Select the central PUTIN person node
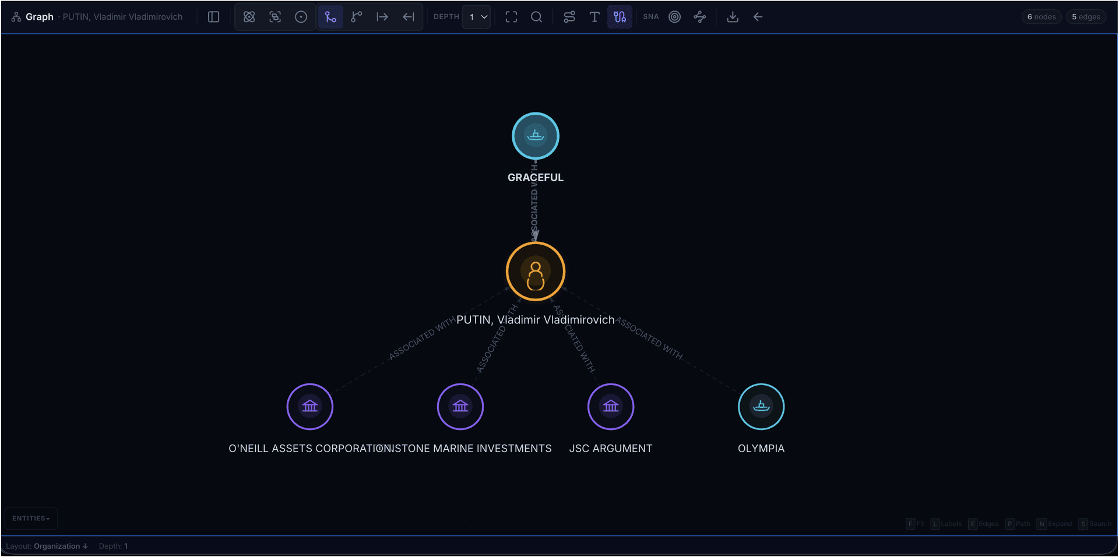This screenshot has height=557, width=1119. point(536,272)
